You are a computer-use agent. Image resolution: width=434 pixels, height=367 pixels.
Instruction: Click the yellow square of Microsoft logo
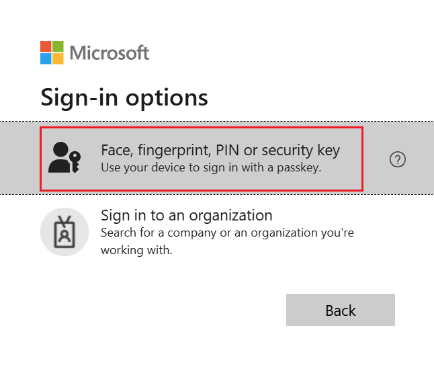(x=58, y=58)
